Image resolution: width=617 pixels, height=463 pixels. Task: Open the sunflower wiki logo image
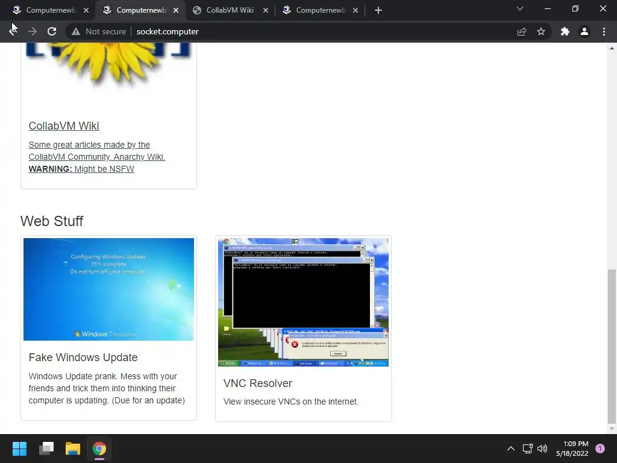click(108, 65)
